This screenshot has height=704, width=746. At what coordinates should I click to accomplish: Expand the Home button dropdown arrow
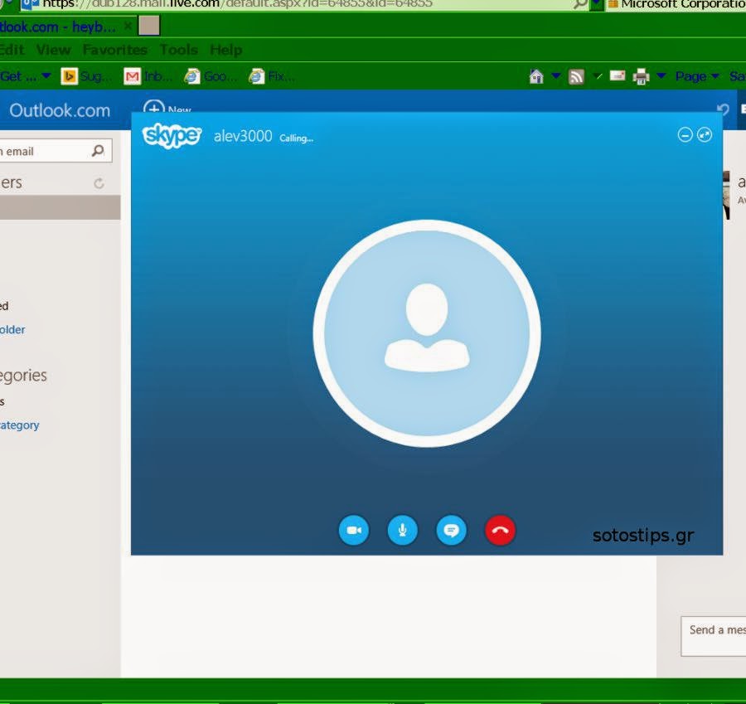555,75
